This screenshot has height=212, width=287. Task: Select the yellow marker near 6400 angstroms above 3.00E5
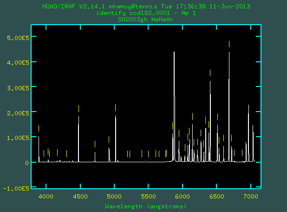point(210,73)
